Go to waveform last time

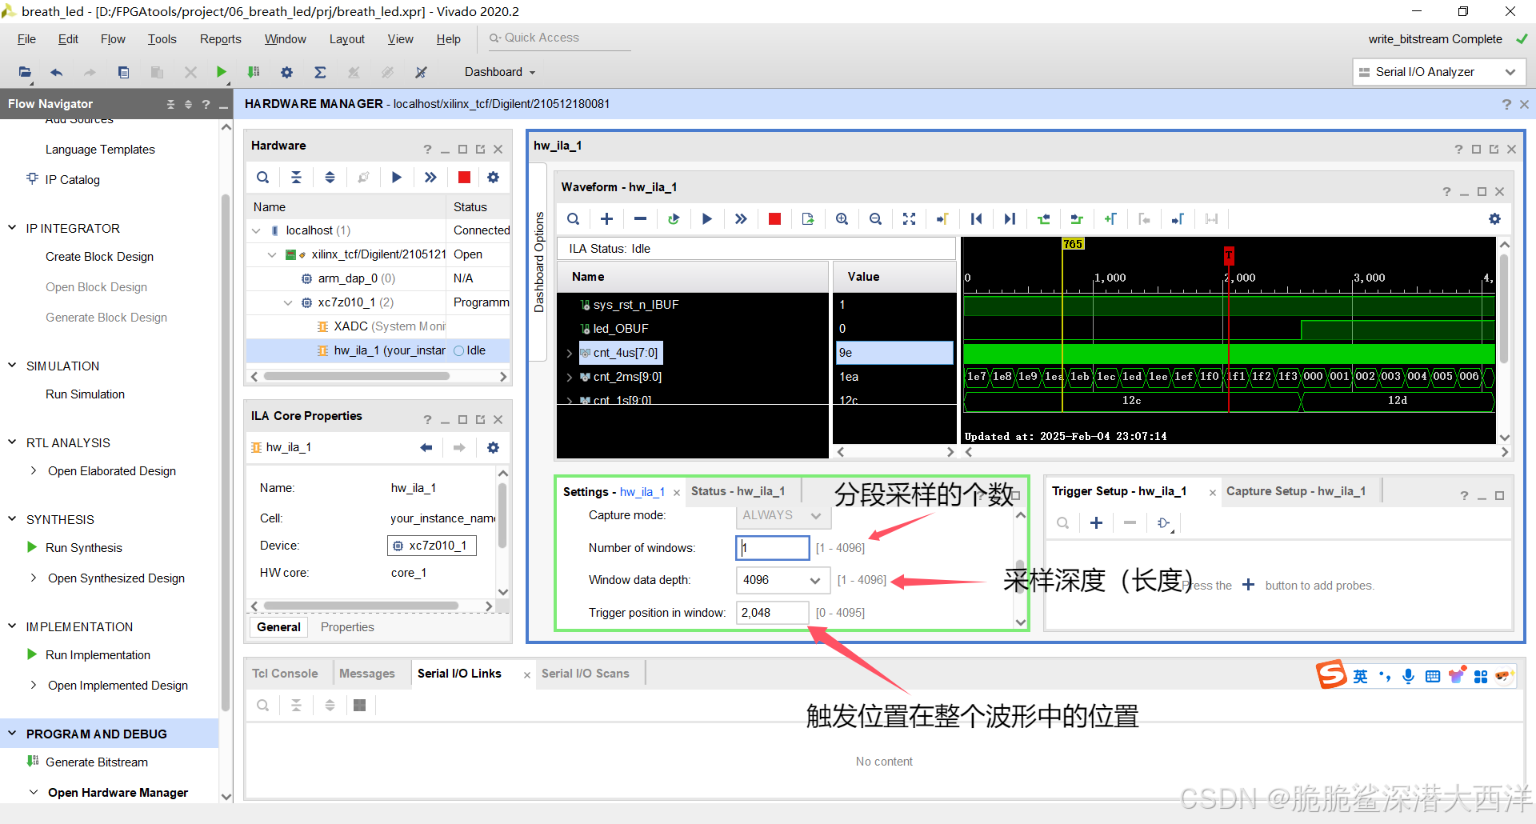click(x=1010, y=219)
